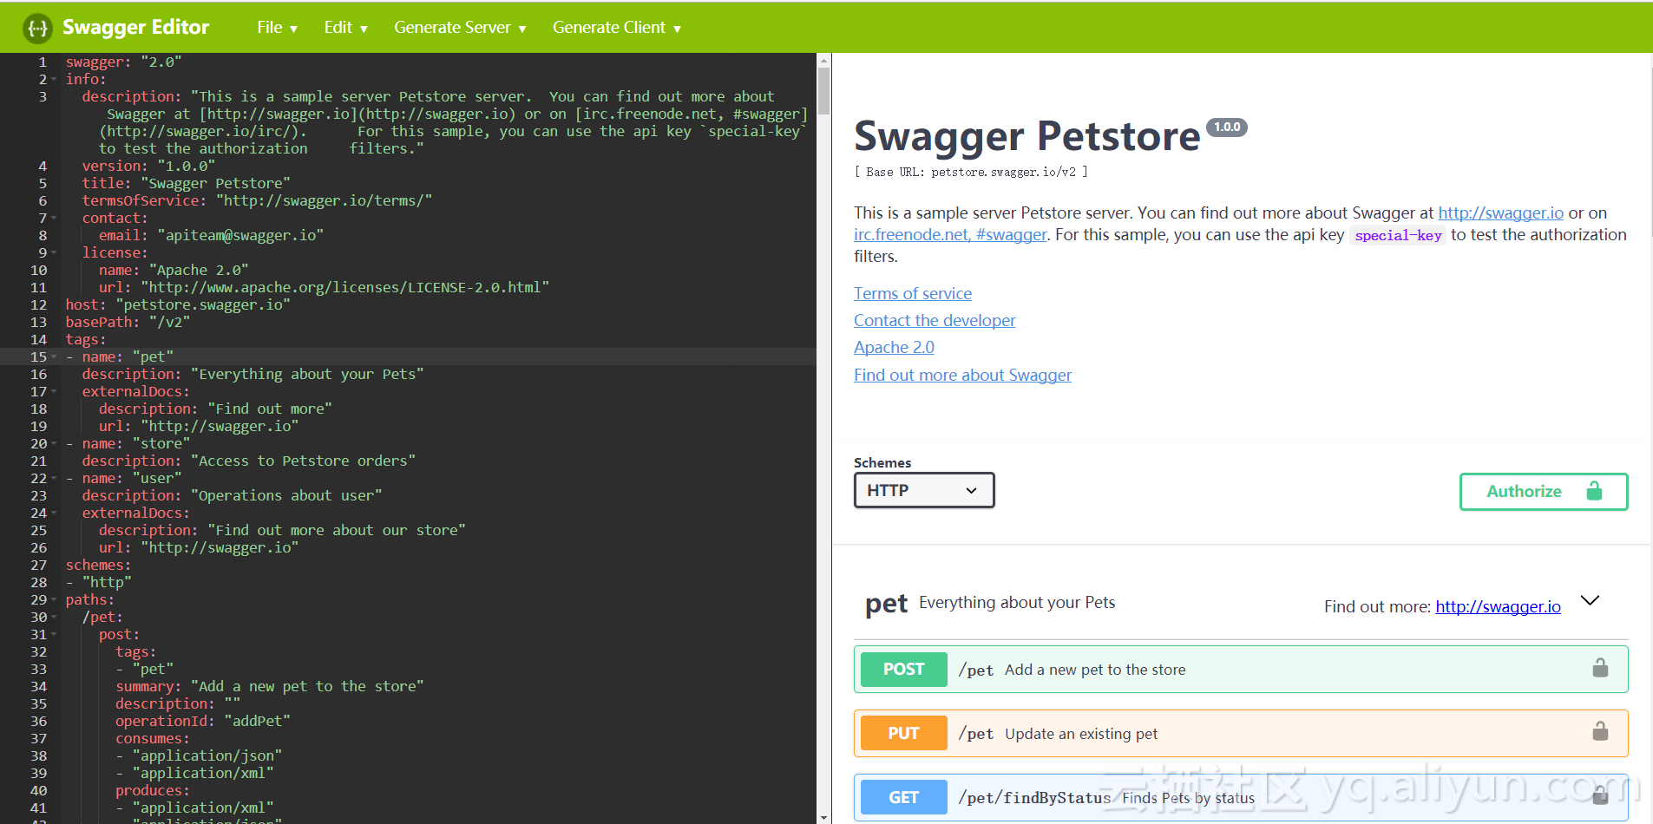Open the Generate Client menu
Viewport: 1653px width, 824px height.
click(617, 28)
